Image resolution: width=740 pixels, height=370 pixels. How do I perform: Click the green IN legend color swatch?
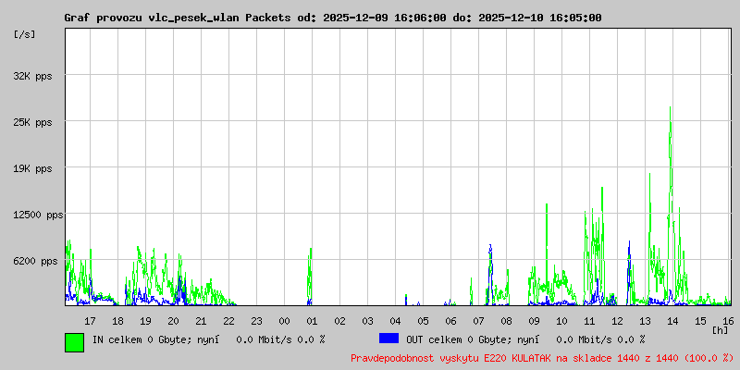[x=75, y=342]
